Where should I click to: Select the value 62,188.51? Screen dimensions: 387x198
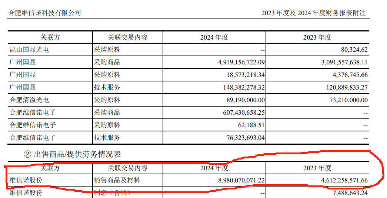click(x=251, y=125)
